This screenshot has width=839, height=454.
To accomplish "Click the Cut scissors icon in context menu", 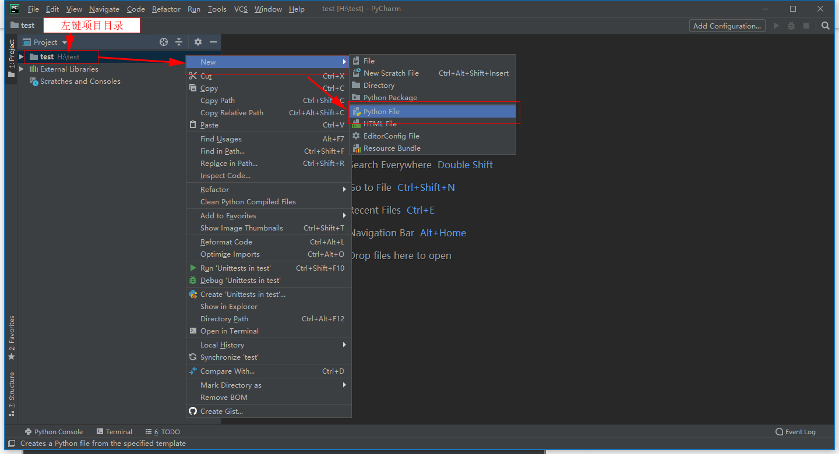I will (193, 76).
